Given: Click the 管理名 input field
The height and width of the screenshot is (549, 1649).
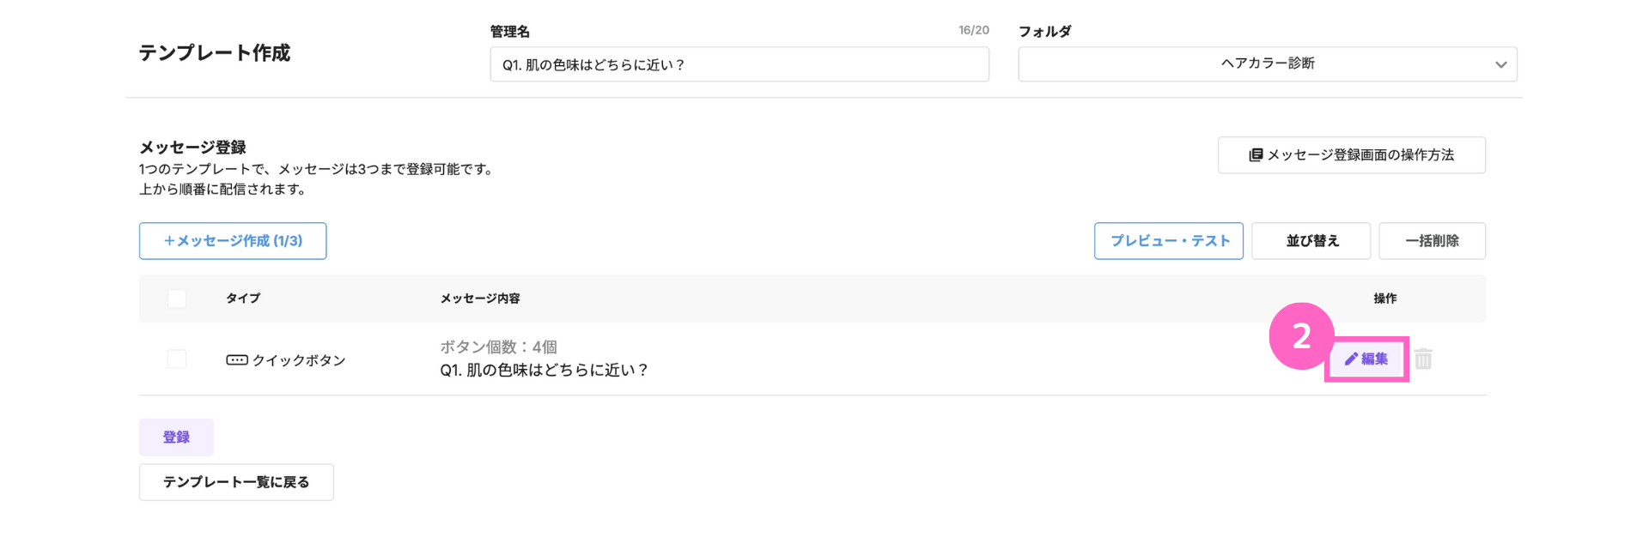Looking at the screenshot, I should pyautogui.click(x=739, y=64).
